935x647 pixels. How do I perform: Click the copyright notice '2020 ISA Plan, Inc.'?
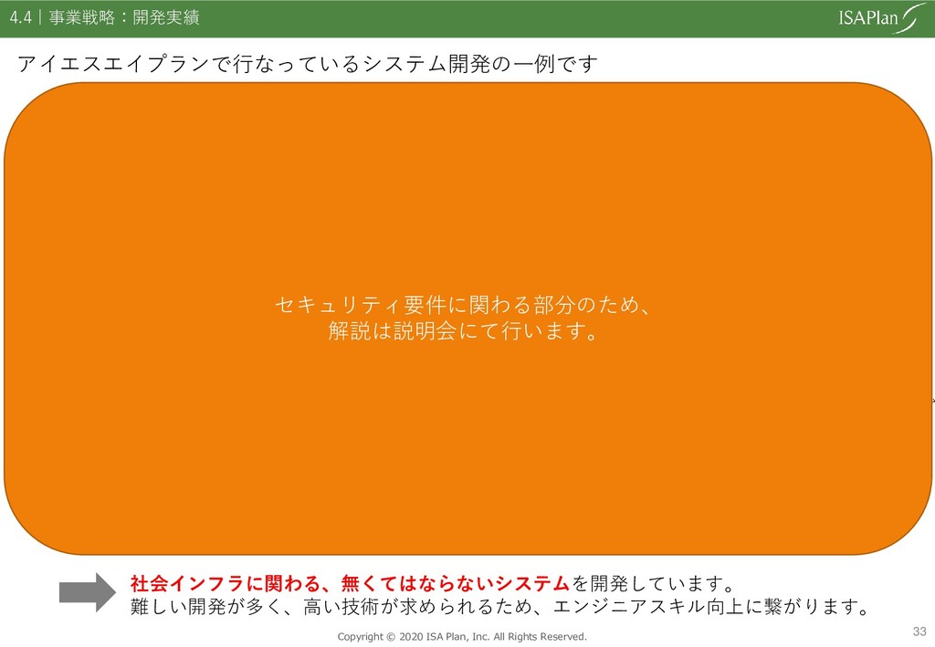pos(462,636)
